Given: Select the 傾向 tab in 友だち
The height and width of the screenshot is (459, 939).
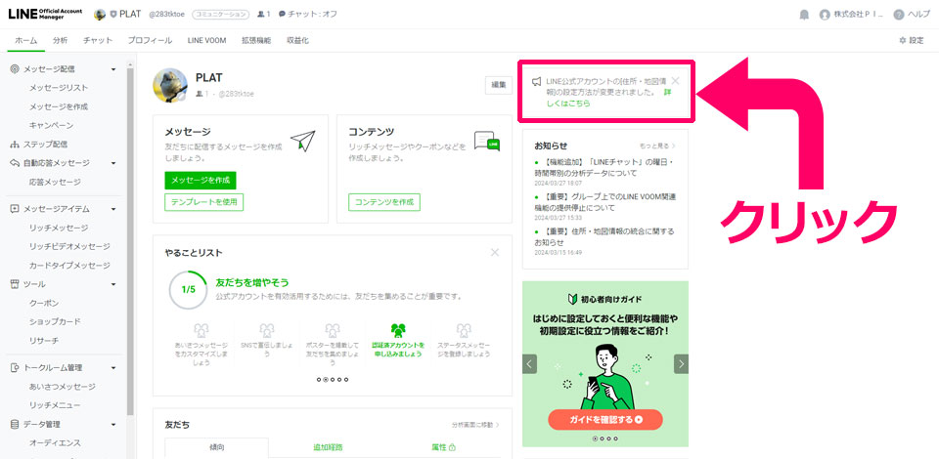Looking at the screenshot, I should coord(217,447).
